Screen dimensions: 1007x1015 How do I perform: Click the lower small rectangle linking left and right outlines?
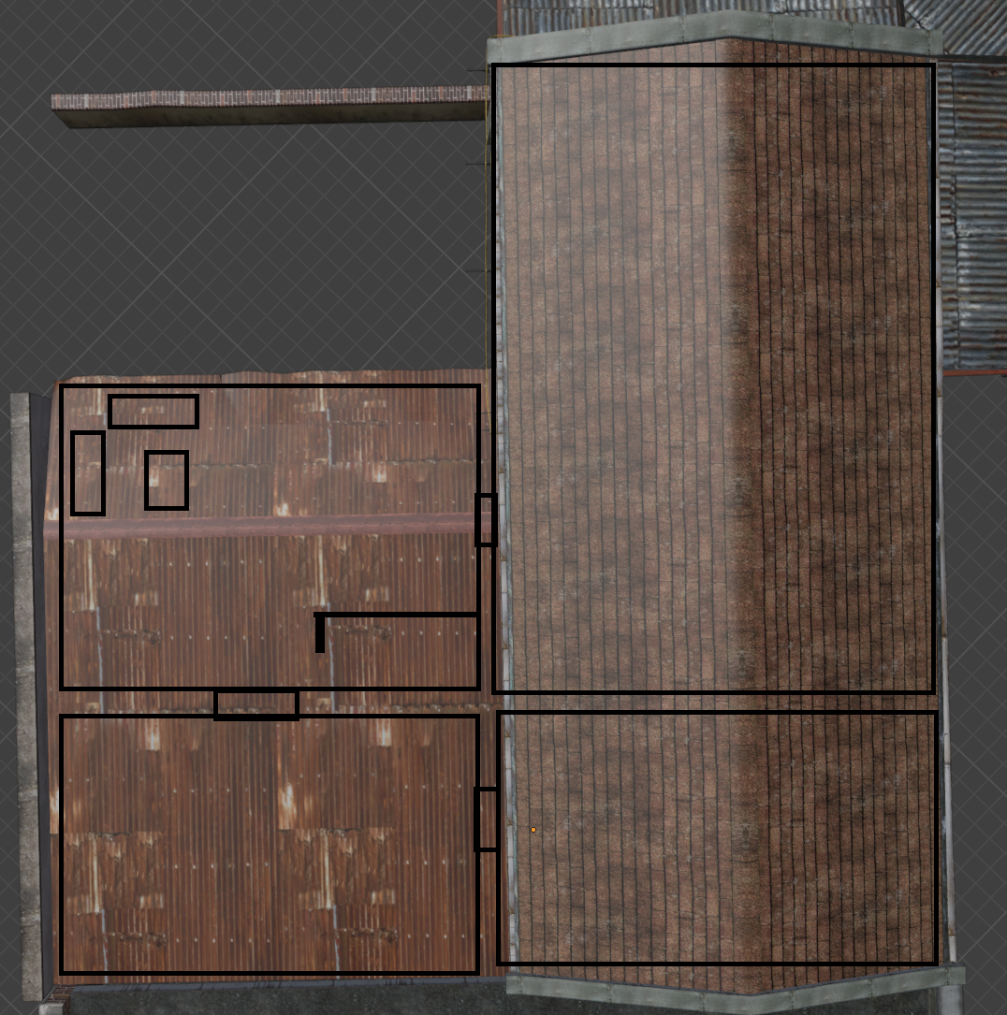486,819
